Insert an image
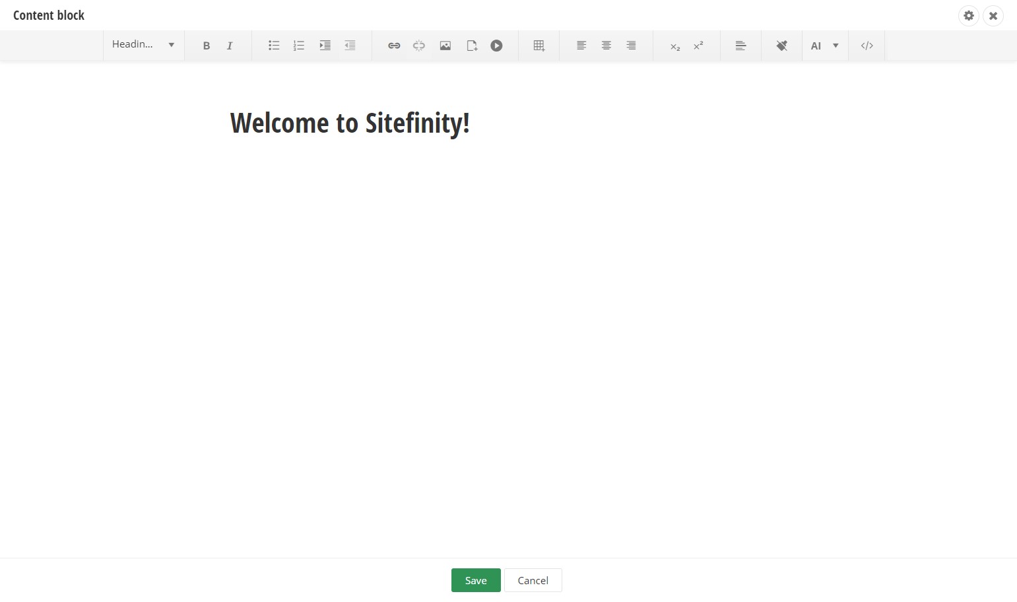Viewport: 1017px width, 602px height. point(445,46)
